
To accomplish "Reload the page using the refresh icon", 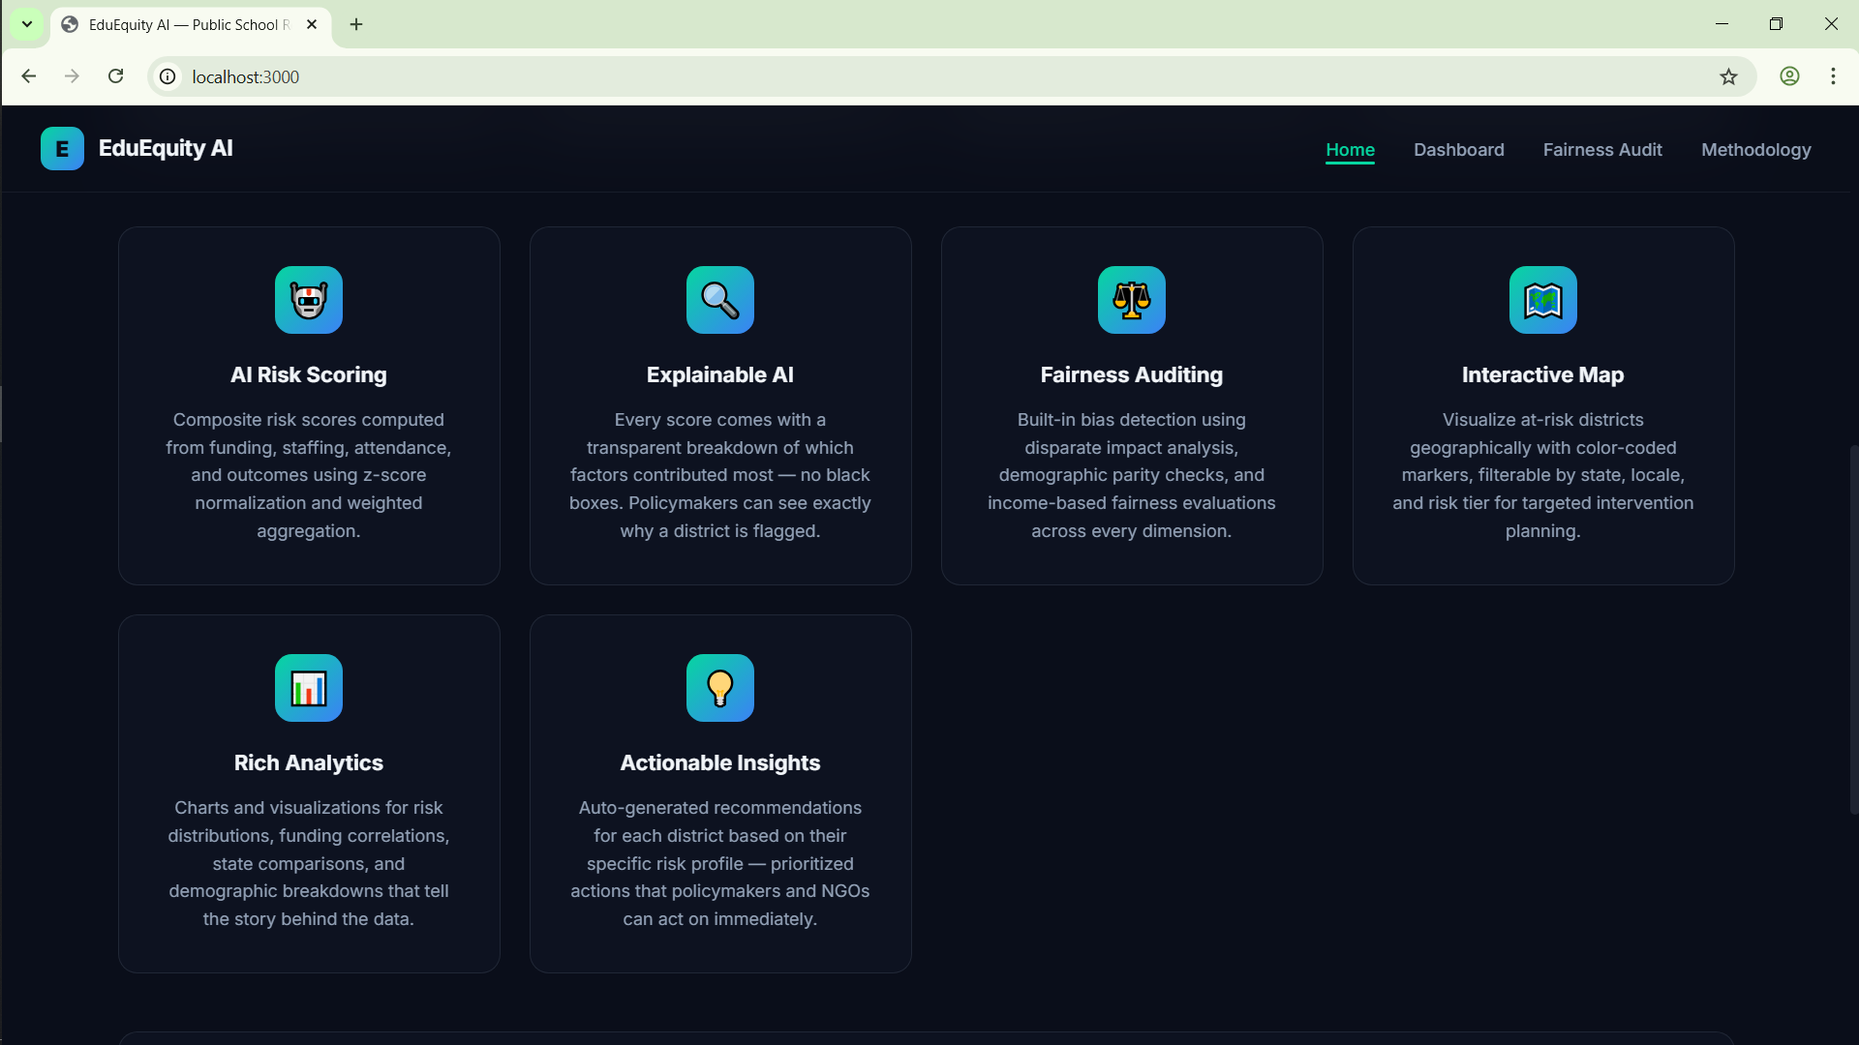I will click(115, 76).
